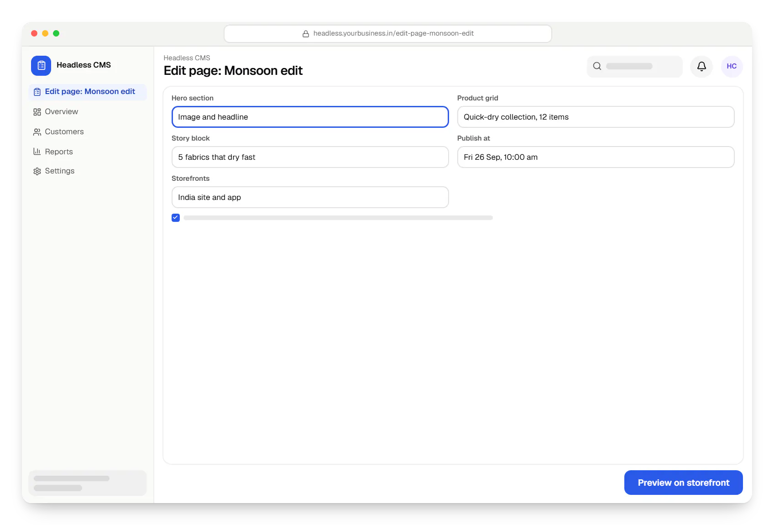Click into the Story block field
Image resolution: width=774 pixels, height=525 pixels.
coord(310,157)
